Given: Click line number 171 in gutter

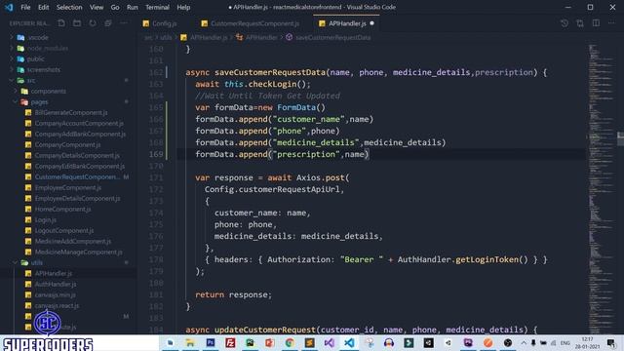Looking at the screenshot, I should pyautogui.click(x=156, y=177).
